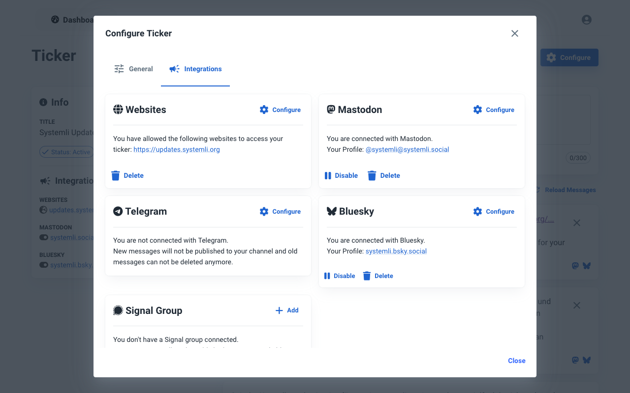Click the Telegram paper plane icon
Image resolution: width=630 pixels, height=393 pixels.
pyautogui.click(x=118, y=211)
